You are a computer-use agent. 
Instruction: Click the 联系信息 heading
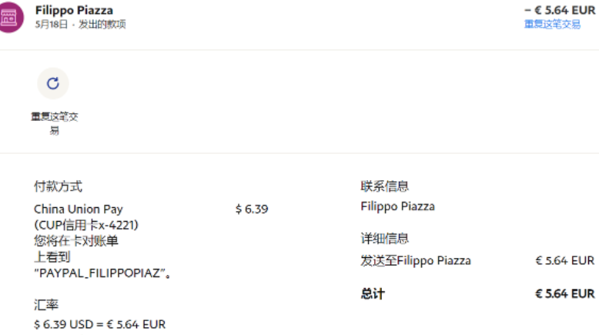click(384, 186)
